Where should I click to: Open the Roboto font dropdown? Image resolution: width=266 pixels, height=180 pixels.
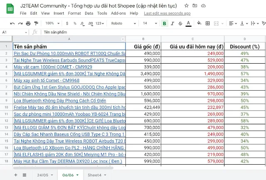point(123,23)
